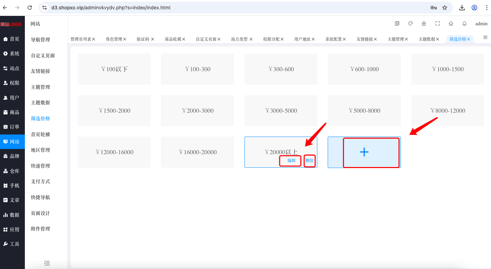491x269 pixels.
Task: Select 支付方式 in the submenu
Action: [40, 182]
